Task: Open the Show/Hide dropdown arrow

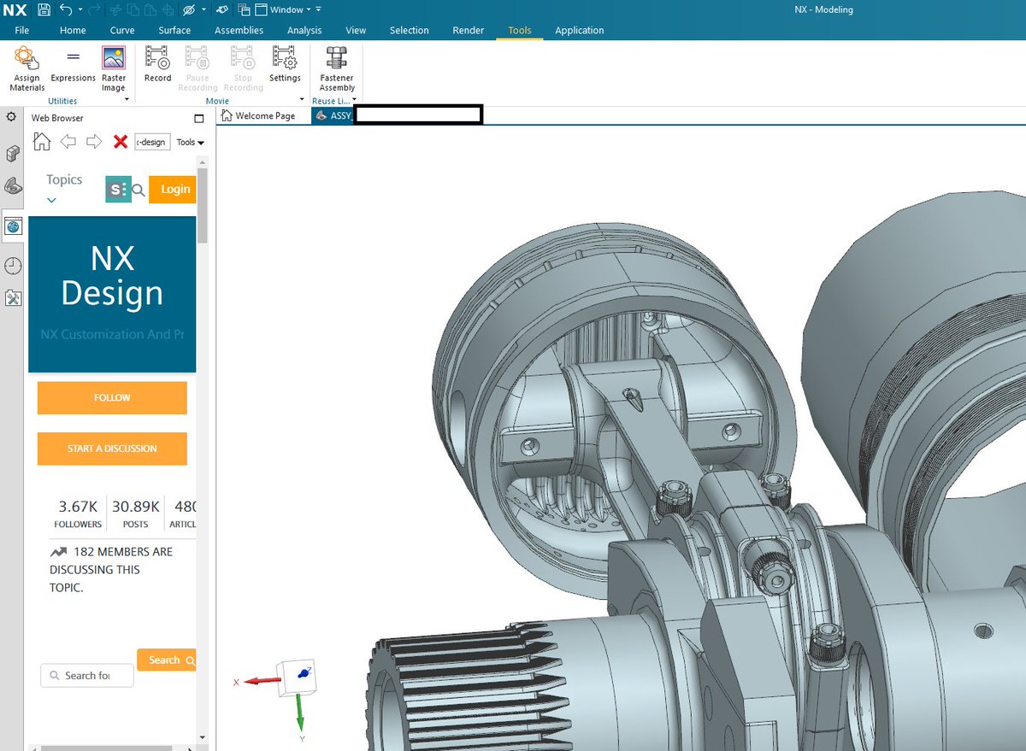Action: coord(203,9)
